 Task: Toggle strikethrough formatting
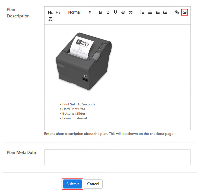coord(123,12)
